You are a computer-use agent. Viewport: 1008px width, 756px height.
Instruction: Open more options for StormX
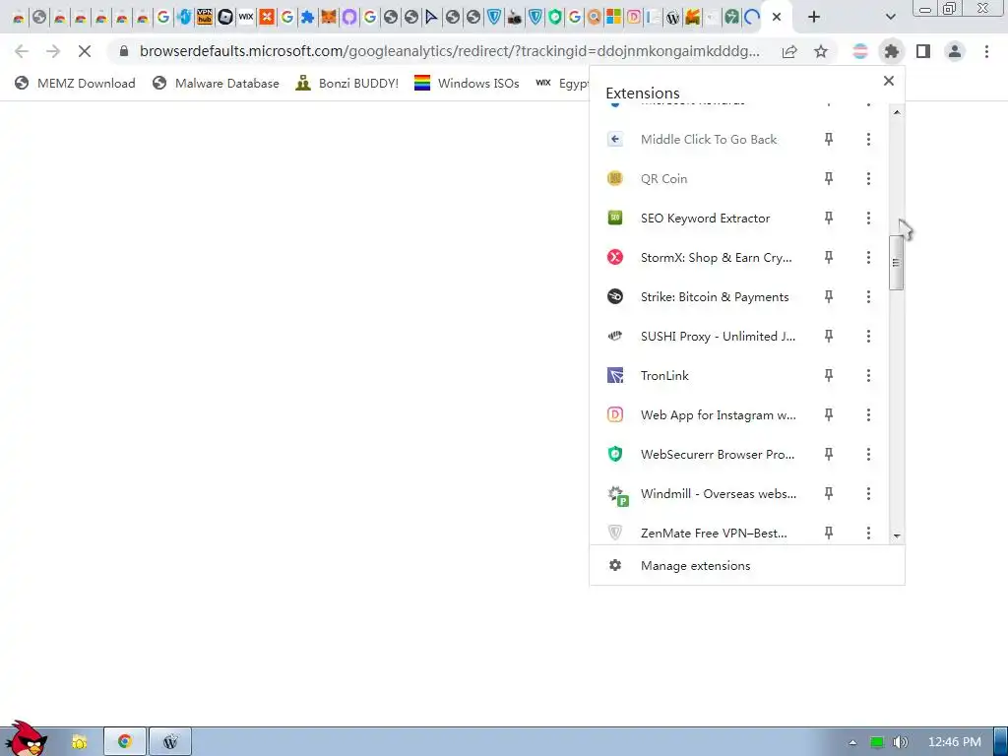pos(868,257)
